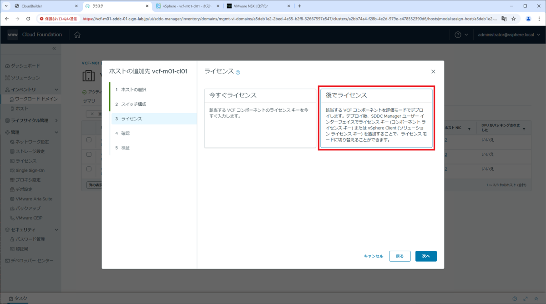The image size is (546, 304).
Task: Check the second host row checkbox
Action: (89, 154)
